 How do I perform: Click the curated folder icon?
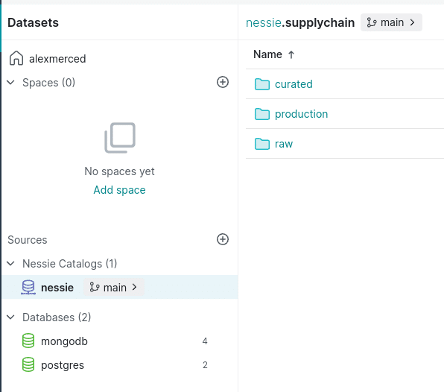(262, 84)
